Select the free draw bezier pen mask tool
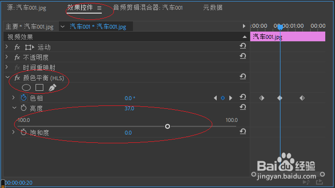This screenshot has height=188, width=335. 53,87
